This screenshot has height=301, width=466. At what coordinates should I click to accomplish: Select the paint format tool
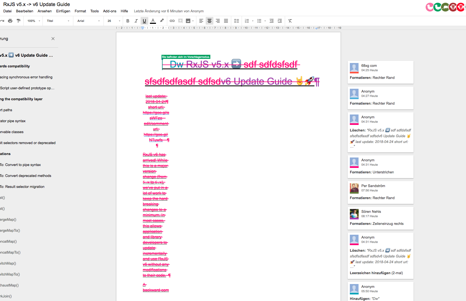point(18,21)
